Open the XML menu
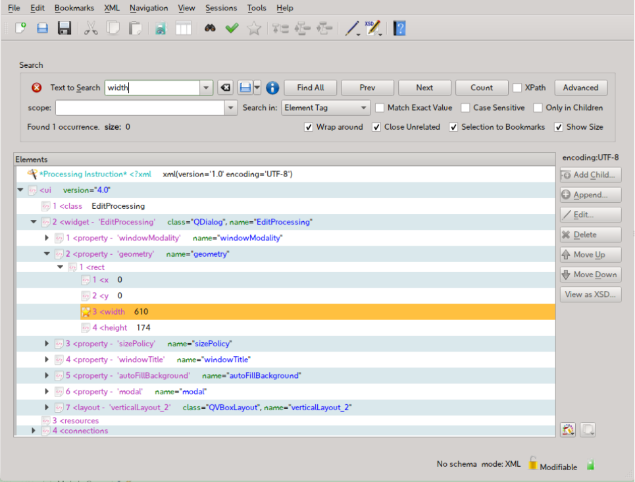The width and height of the screenshot is (635, 482). (x=112, y=8)
